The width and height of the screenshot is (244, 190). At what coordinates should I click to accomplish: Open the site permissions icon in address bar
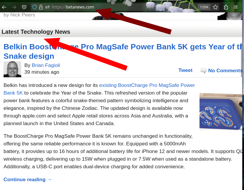click(x=47, y=7)
